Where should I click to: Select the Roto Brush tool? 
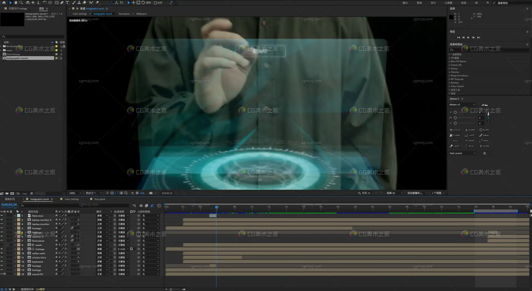pyautogui.click(x=91, y=2)
